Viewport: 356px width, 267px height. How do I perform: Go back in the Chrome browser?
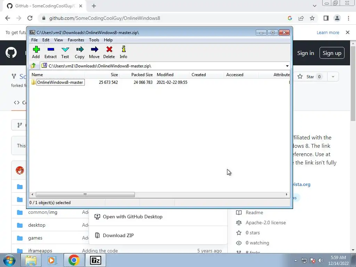click(8, 18)
